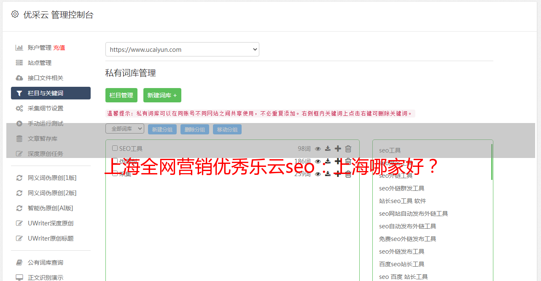This screenshot has height=281, width=541.
Task: Download the SEO工具 word library
Action: [x=328, y=149]
